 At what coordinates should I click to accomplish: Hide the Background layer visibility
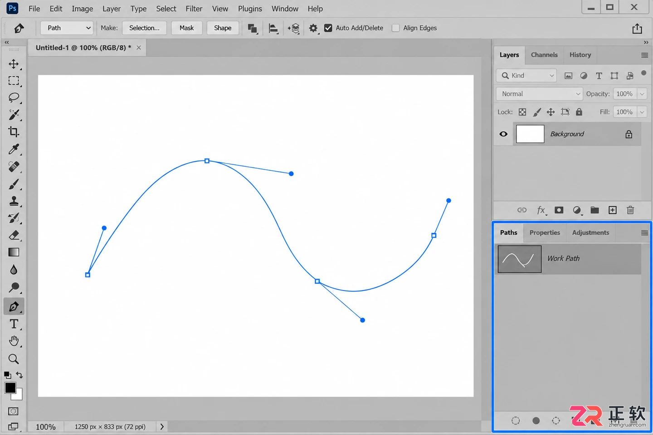click(x=503, y=134)
